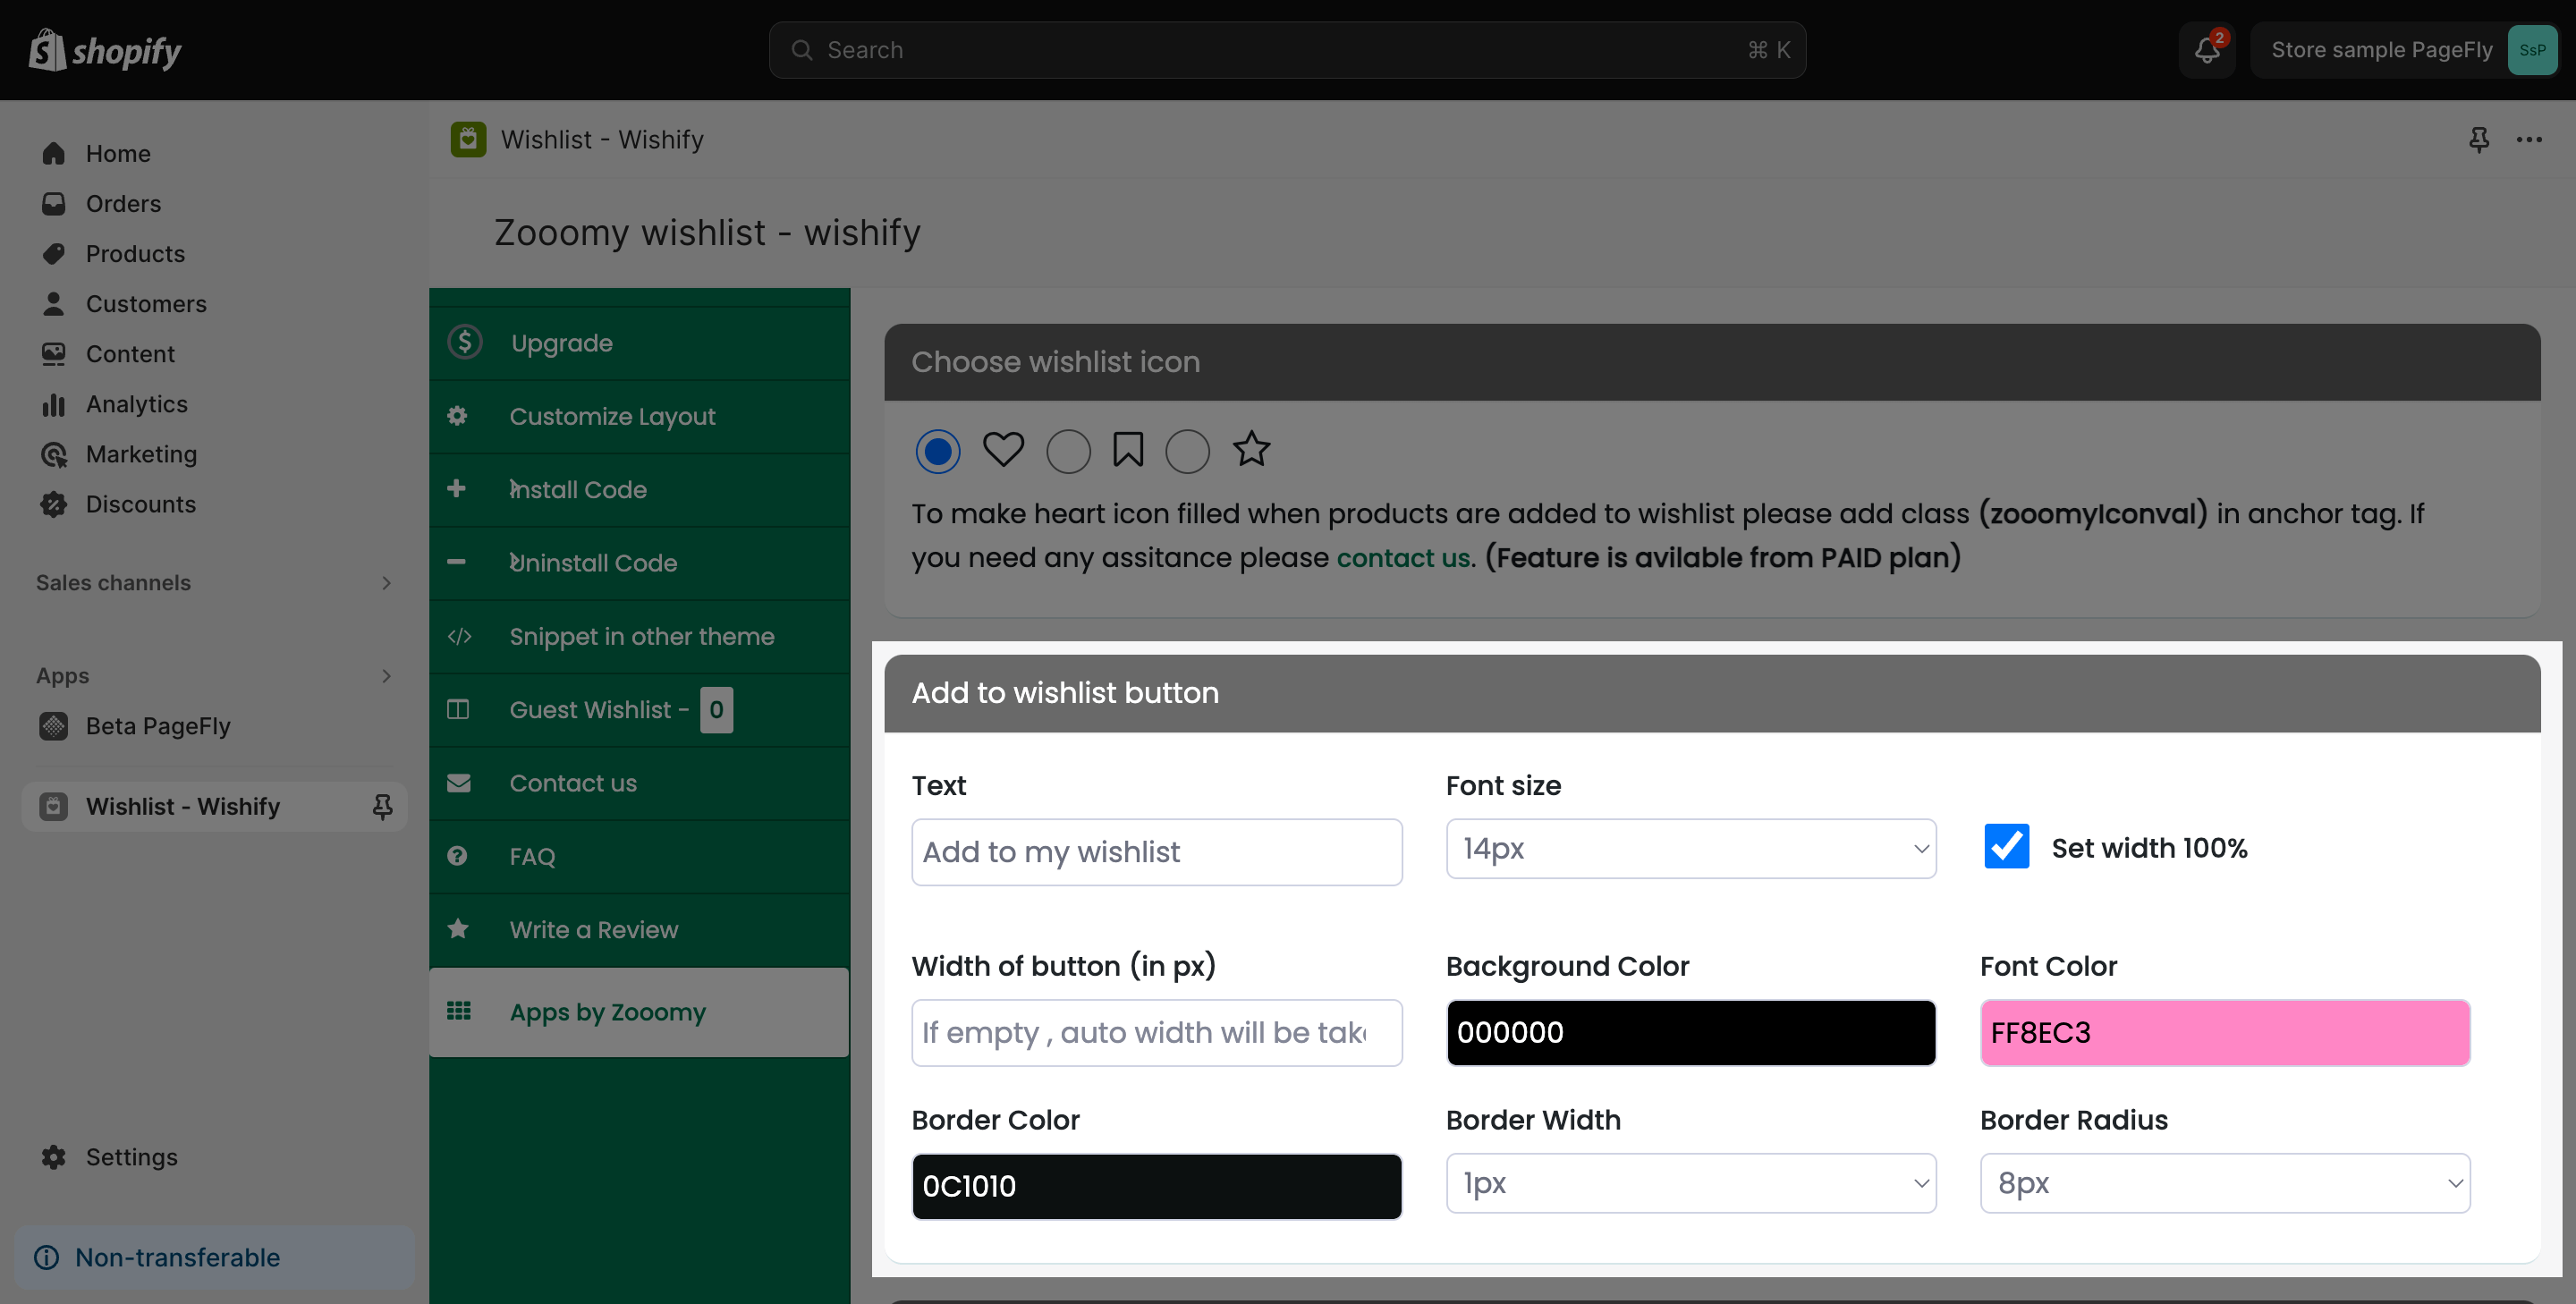Click the Customize Layout gear icon
This screenshot has width=2576, height=1304.
[457, 416]
